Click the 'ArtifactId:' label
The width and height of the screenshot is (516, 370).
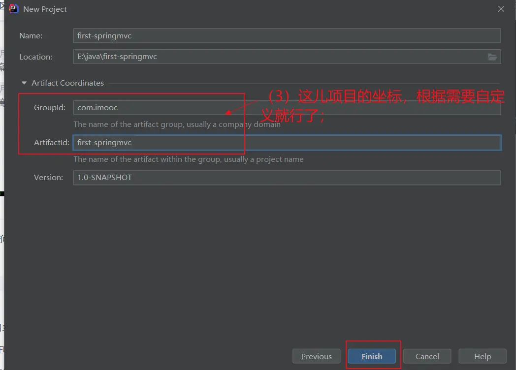[x=52, y=142]
